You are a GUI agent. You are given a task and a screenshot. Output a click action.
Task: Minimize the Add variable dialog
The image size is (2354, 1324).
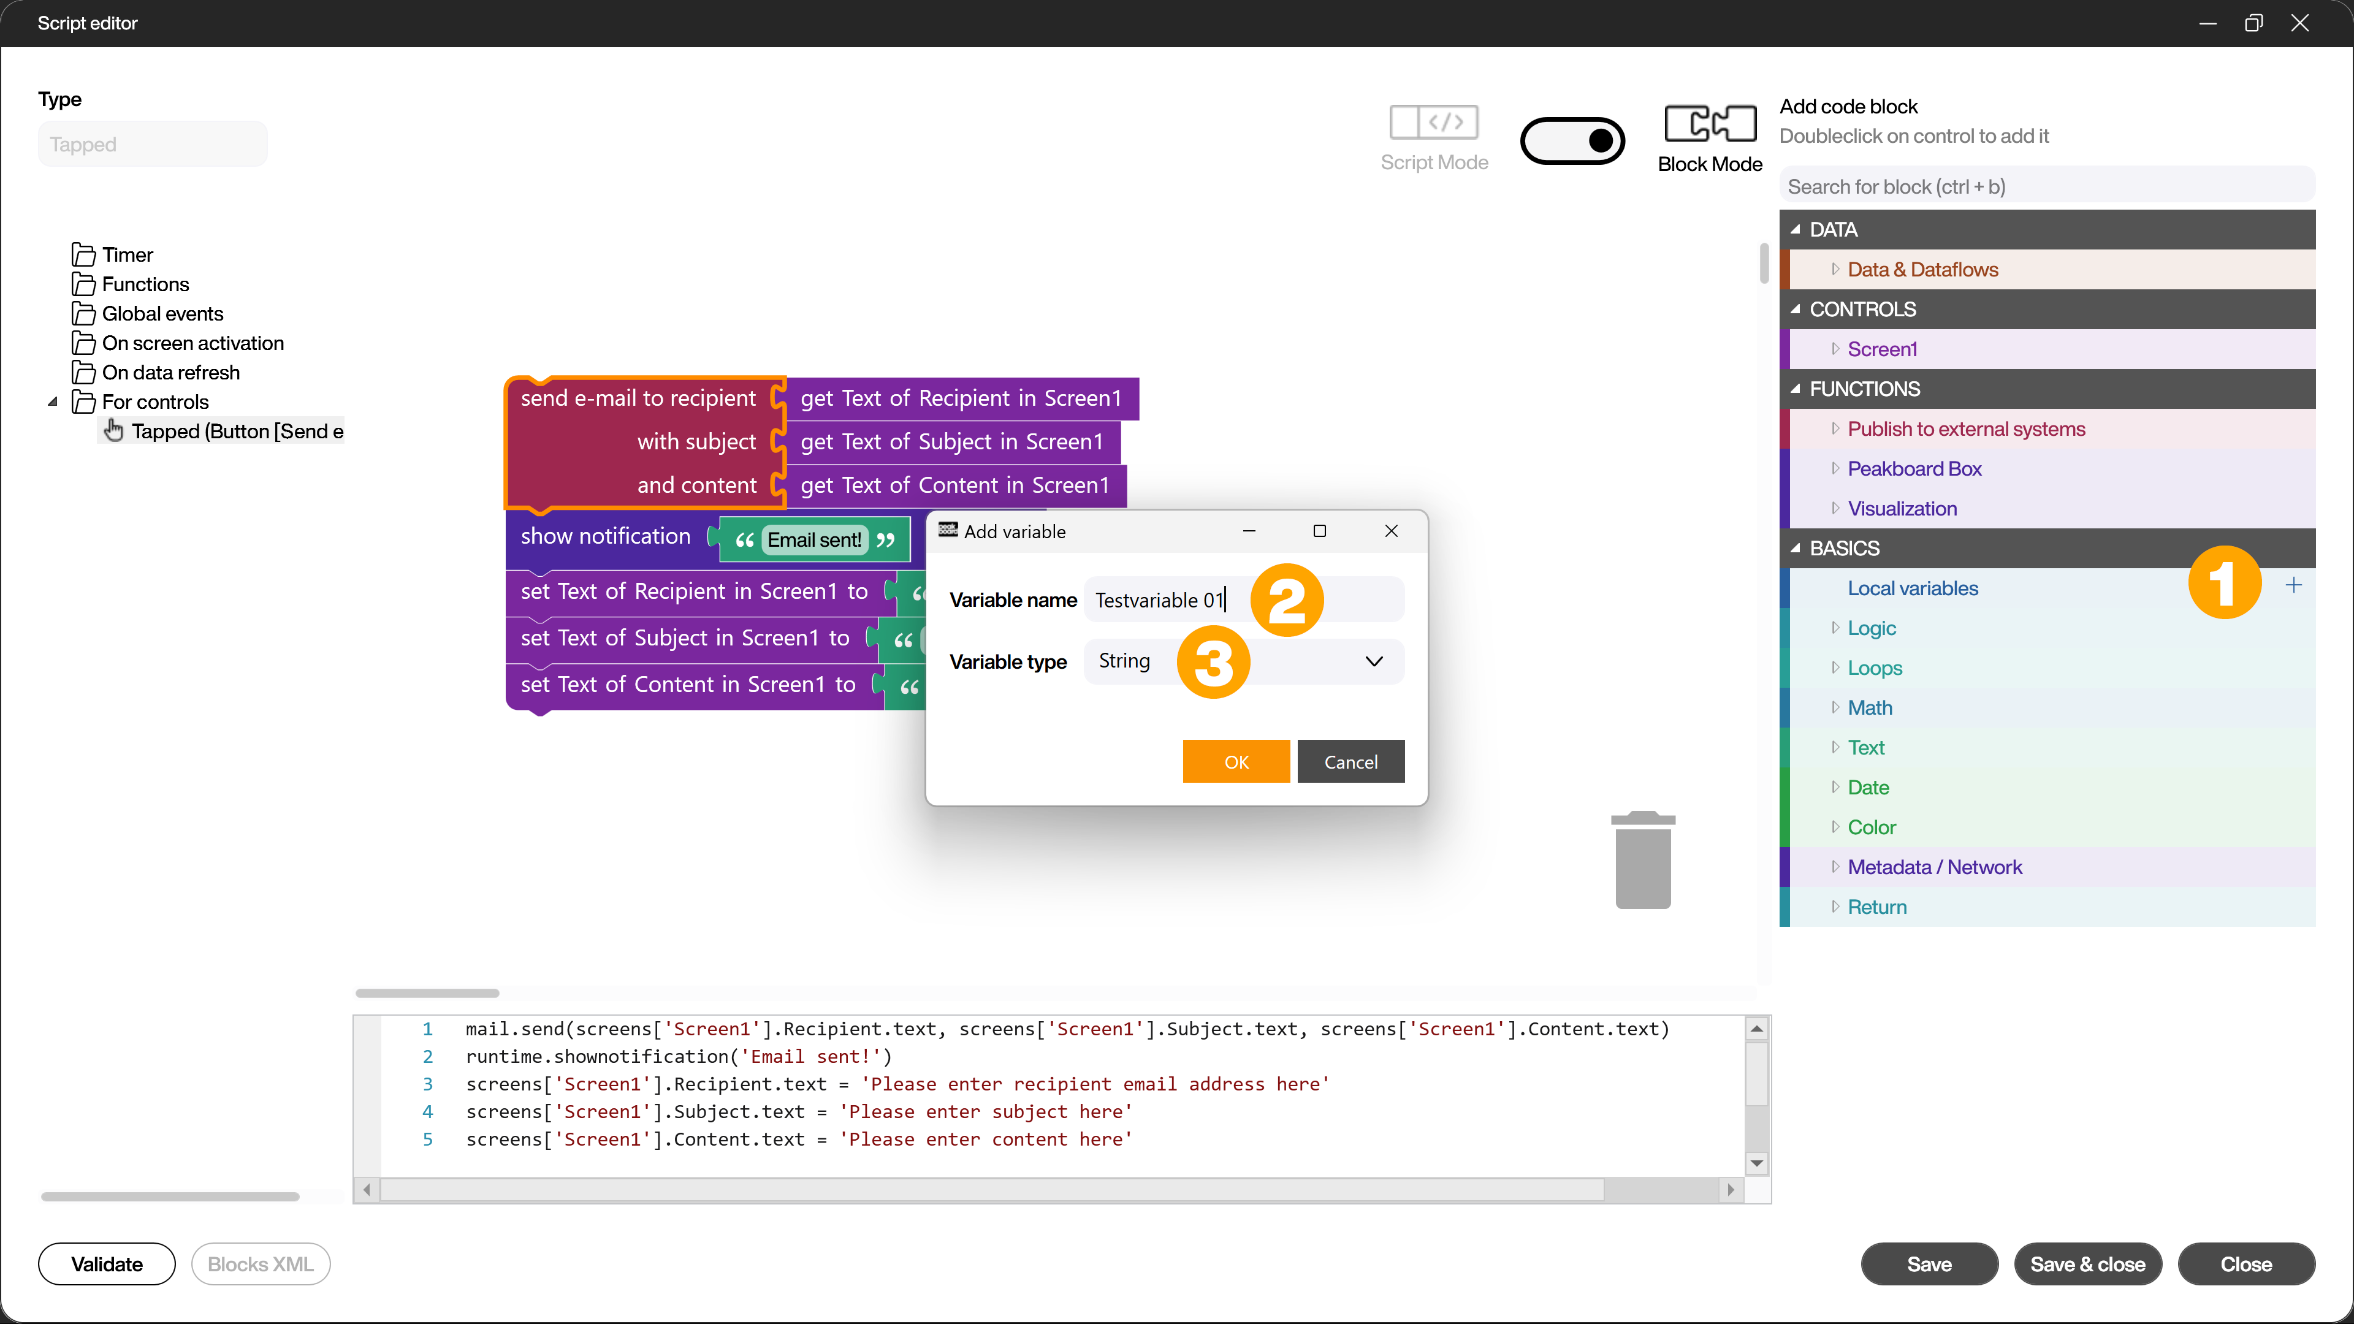1249,531
